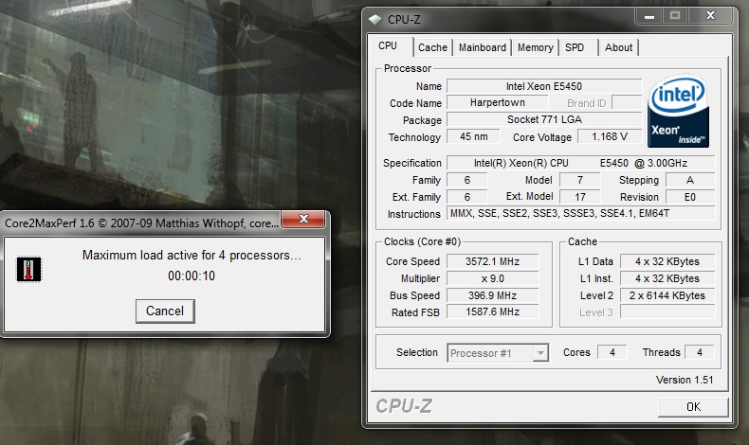Click the Core2MaxPerf 1.6 title bar
749x445 pixels.
[x=141, y=223]
